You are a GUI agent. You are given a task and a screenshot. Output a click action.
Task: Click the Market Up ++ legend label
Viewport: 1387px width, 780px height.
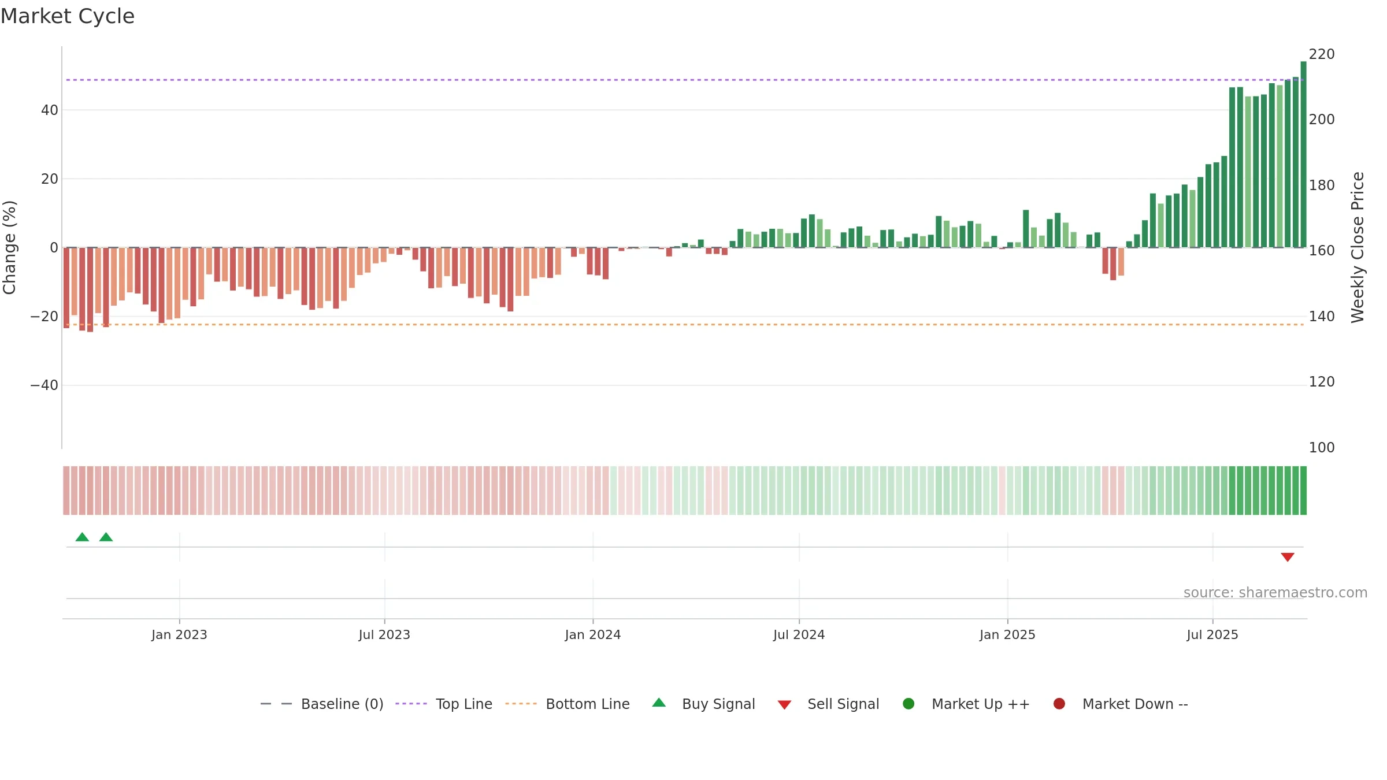[981, 704]
